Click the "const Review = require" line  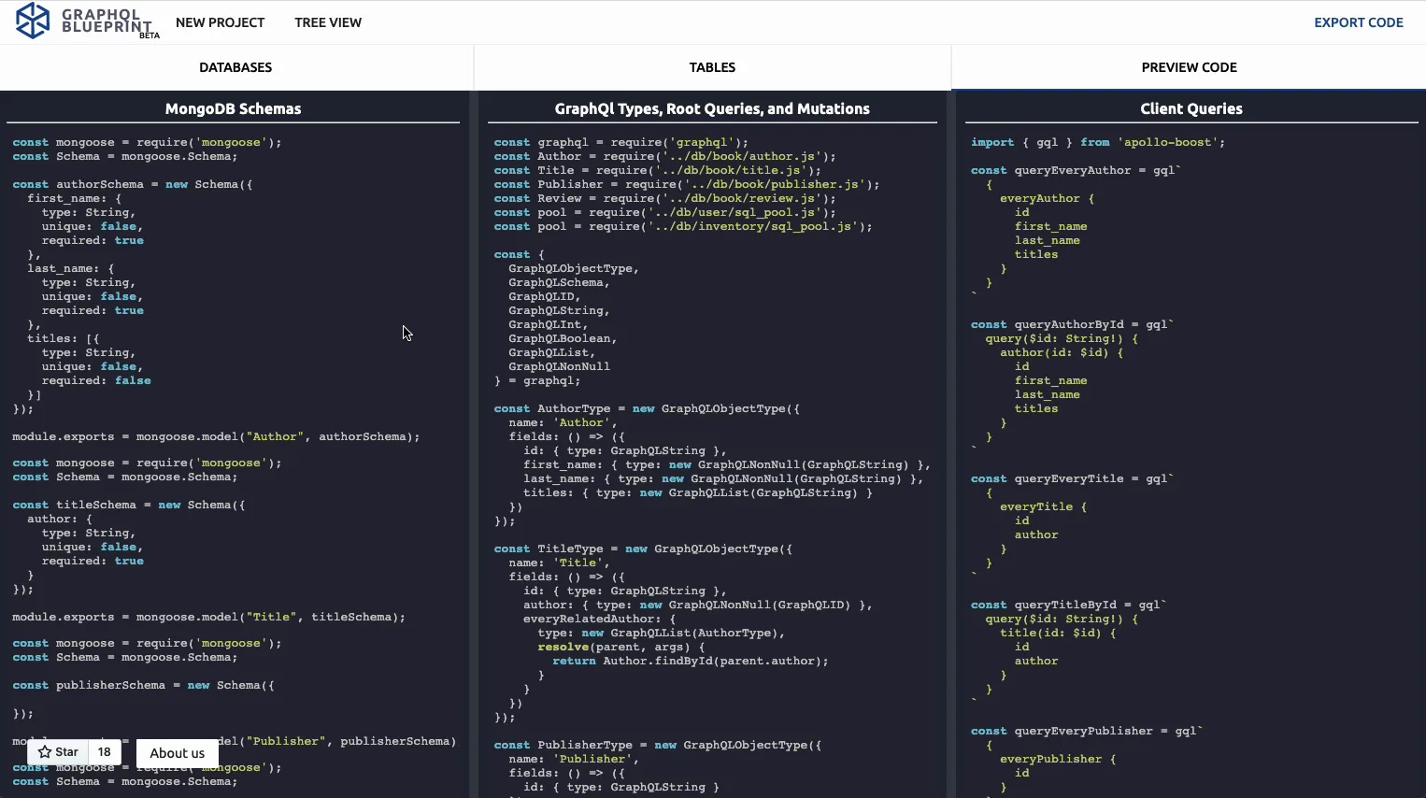[x=665, y=199]
